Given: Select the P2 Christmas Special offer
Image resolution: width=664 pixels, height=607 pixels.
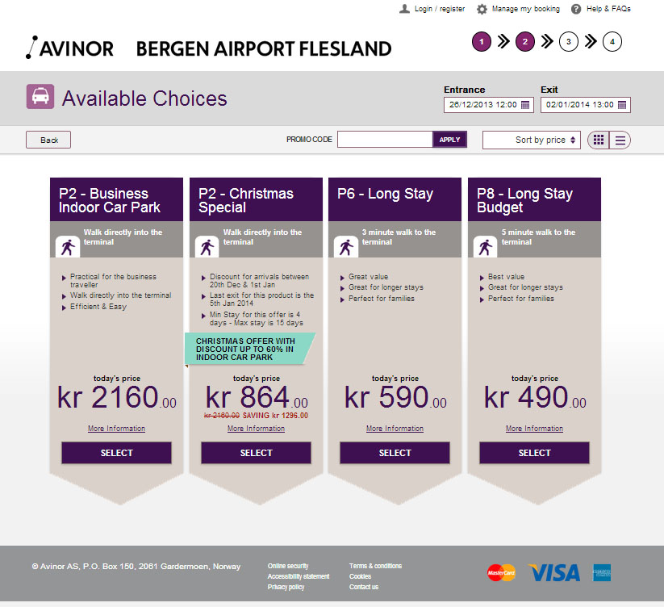Looking at the screenshot, I should coord(256,453).
